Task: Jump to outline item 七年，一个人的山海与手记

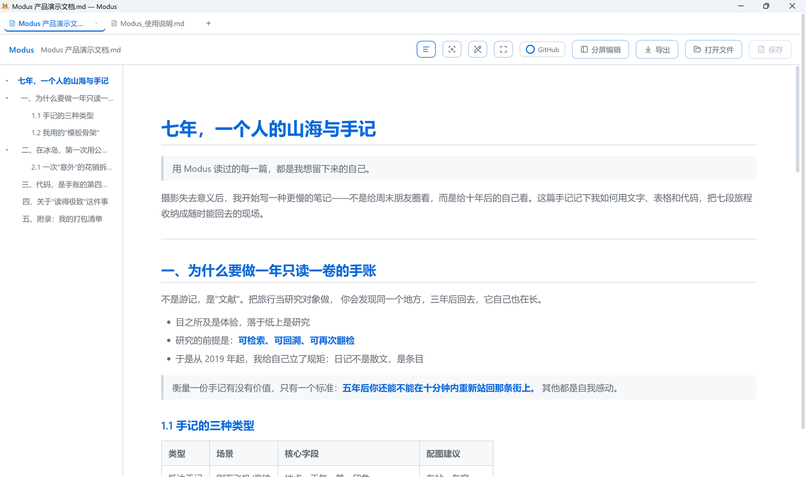Action: (63, 81)
